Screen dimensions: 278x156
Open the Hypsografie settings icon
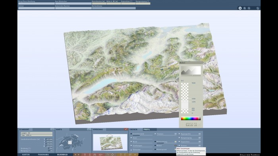click(x=199, y=134)
